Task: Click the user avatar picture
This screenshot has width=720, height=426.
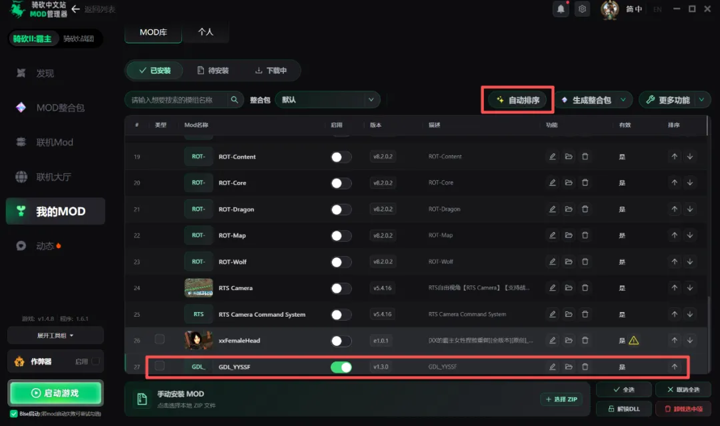Action: [x=610, y=9]
